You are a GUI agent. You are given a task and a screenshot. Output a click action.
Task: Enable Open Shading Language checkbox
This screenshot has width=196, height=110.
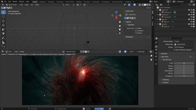point(175,50)
